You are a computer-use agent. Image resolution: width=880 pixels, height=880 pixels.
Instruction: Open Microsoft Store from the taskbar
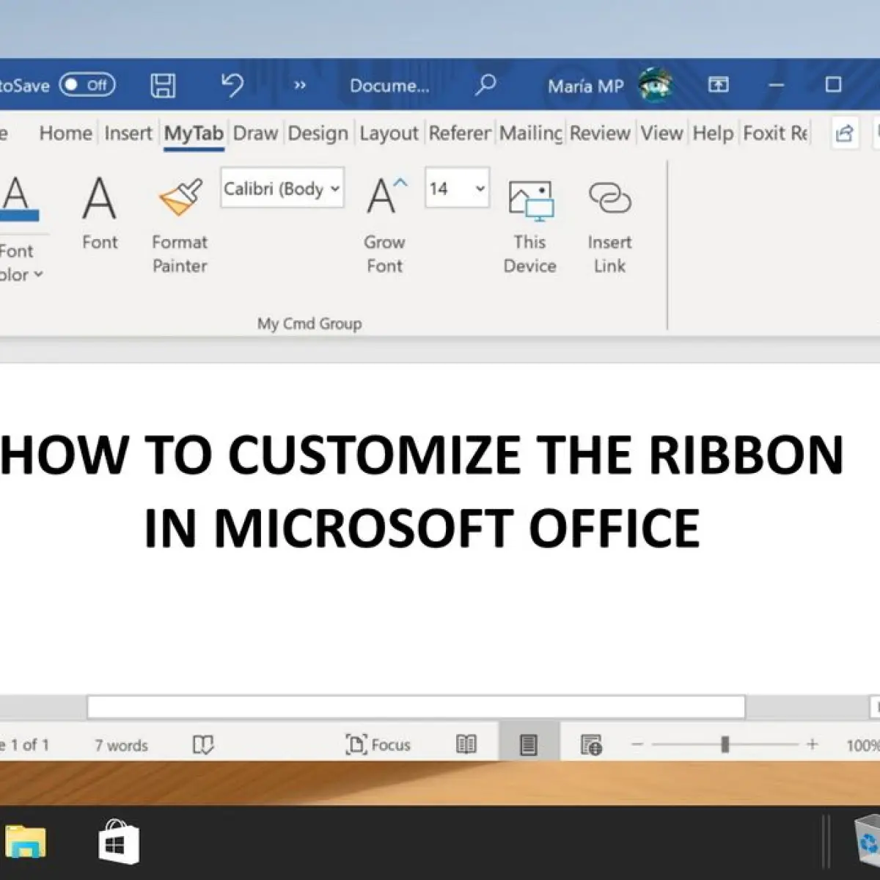pos(119,842)
